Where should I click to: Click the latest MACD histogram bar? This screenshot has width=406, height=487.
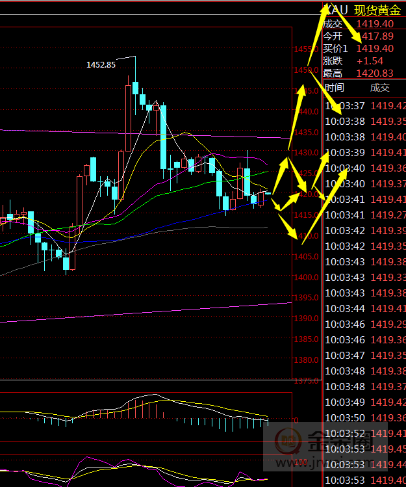pos(268,422)
